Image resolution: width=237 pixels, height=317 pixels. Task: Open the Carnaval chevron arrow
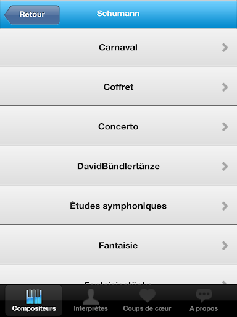pos(225,48)
